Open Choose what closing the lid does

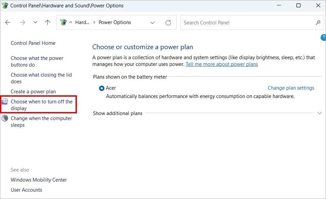[x=41, y=78]
